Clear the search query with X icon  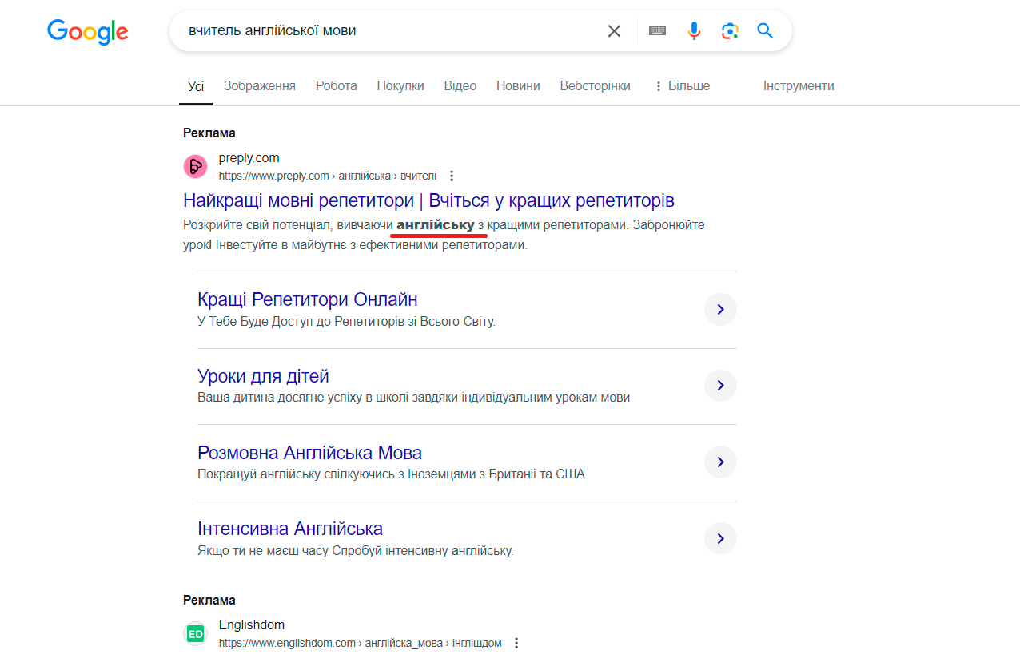pos(614,31)
